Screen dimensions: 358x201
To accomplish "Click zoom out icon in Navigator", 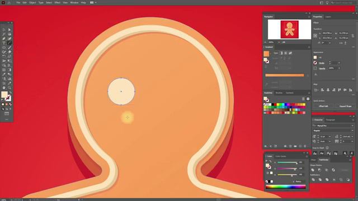I will point(265,42).
